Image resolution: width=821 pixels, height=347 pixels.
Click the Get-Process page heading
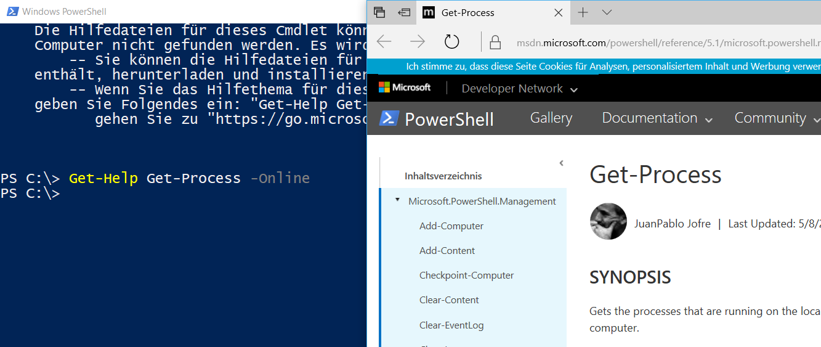coord(655,175)
